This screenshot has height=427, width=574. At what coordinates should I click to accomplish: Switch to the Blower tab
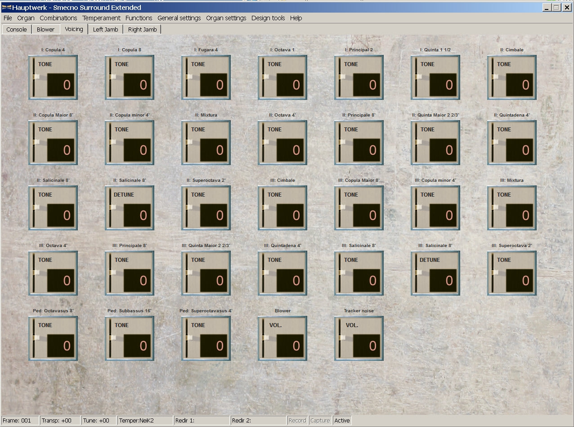[45, 30]
